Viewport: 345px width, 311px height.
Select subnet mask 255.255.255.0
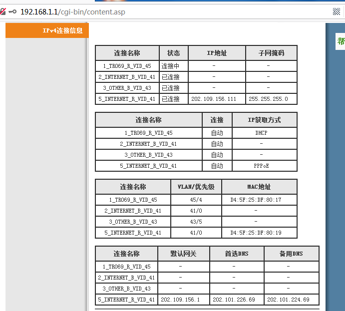[x=268, y=99]
